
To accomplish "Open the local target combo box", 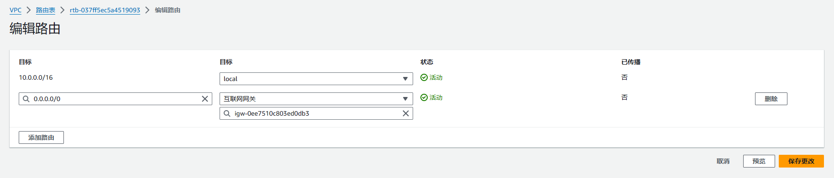I will (x=316, y=79).
